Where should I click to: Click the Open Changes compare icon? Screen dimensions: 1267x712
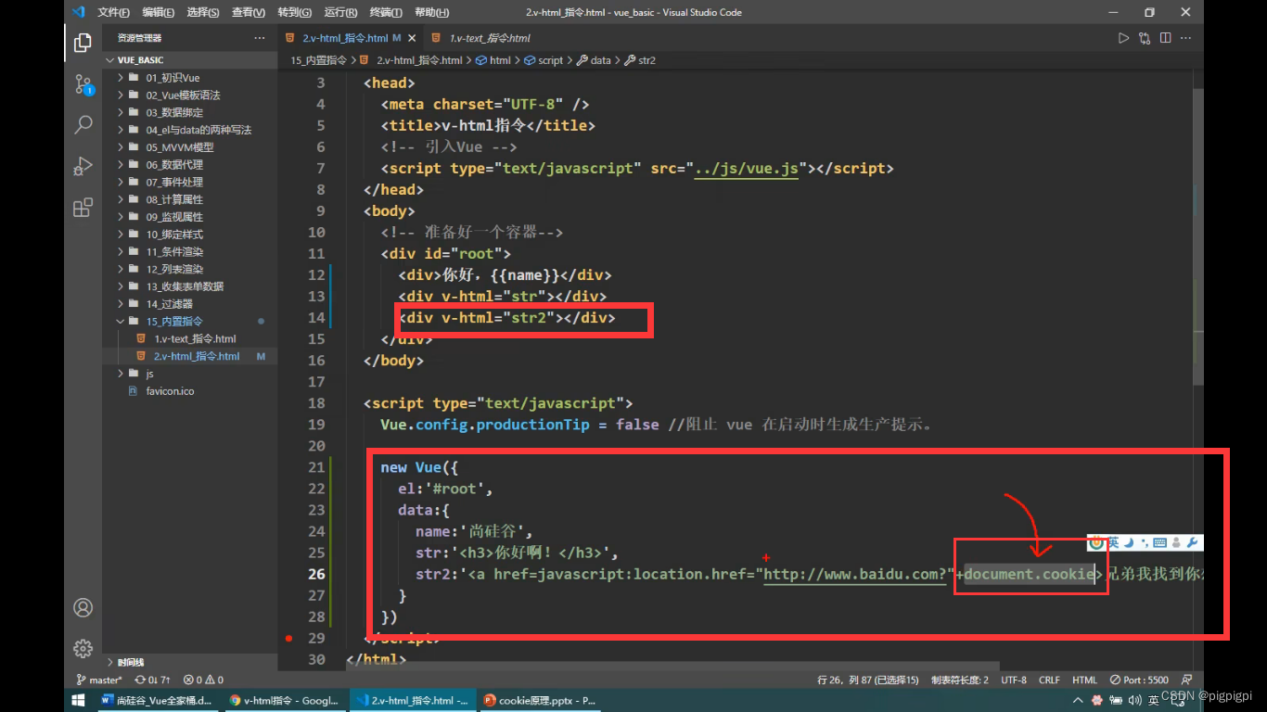click(1145, 38)
